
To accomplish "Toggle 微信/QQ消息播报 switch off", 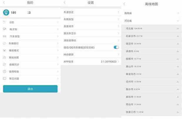I will [116, 47].
